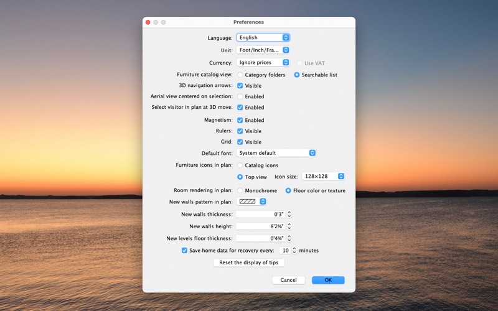Open the Icon size dropdown

[x=323, y=177]
